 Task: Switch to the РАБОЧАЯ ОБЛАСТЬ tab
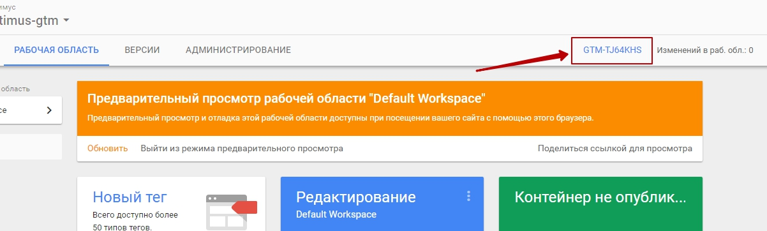coord(56,50)
